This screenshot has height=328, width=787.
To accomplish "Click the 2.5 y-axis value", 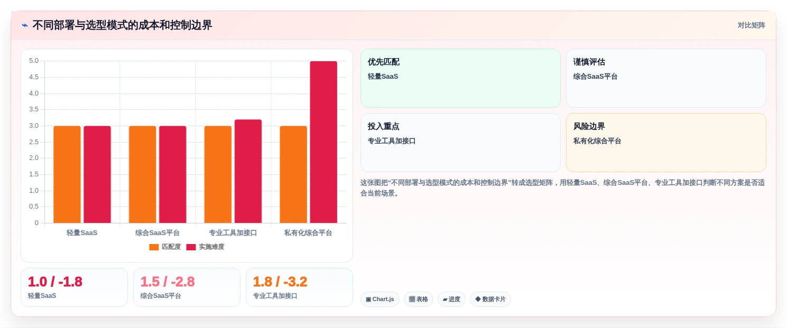I will point(34,142).
